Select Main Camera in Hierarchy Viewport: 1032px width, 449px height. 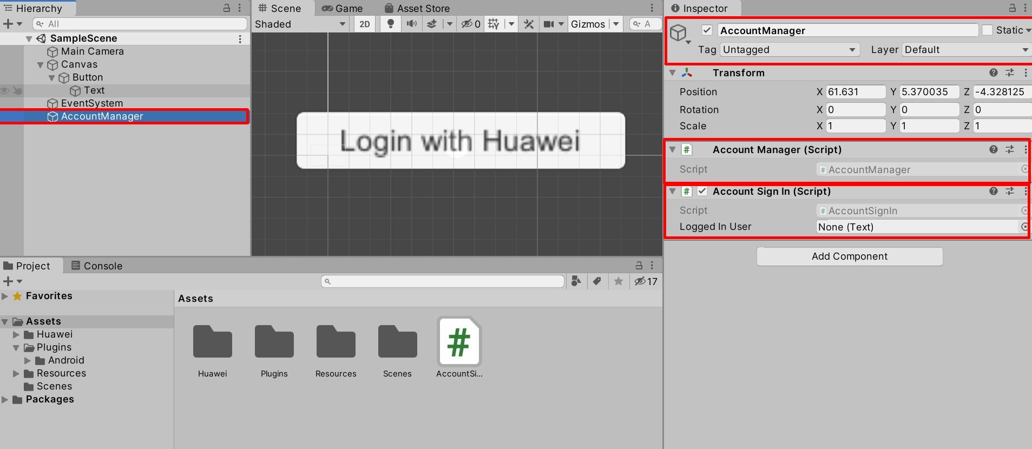point(93,51)
